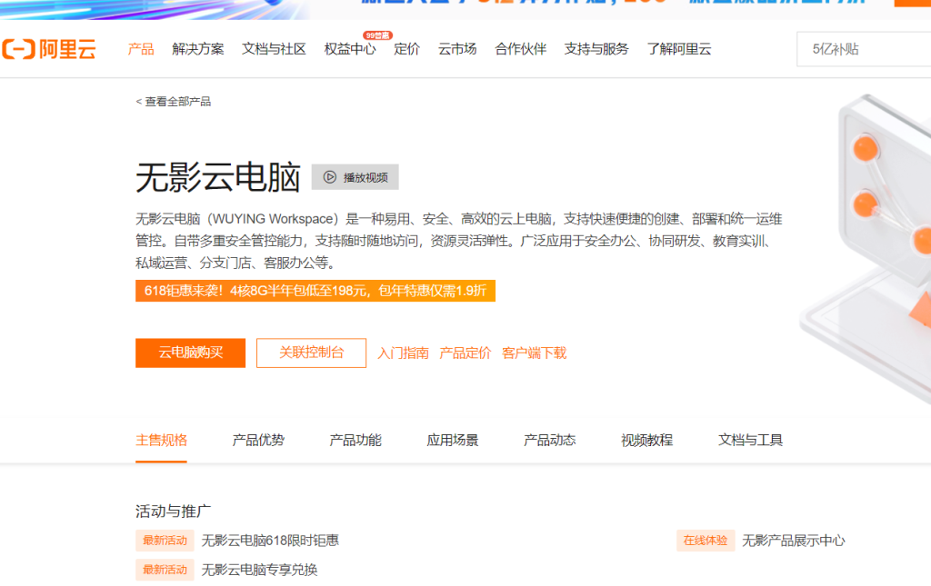This screenshot has height=586, width=931.
Task: Click the 最新活动 tag beside 618限时钜惠
Action: pos(165,541)
